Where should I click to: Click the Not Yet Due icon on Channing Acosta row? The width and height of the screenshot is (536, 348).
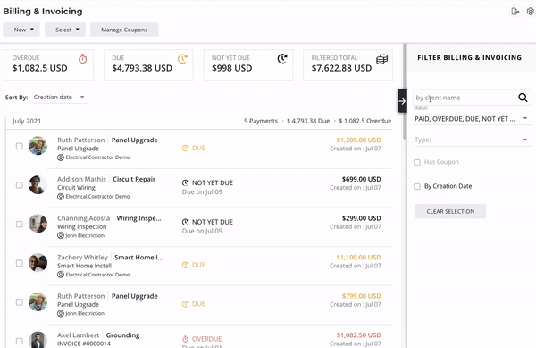click(185, 222)
